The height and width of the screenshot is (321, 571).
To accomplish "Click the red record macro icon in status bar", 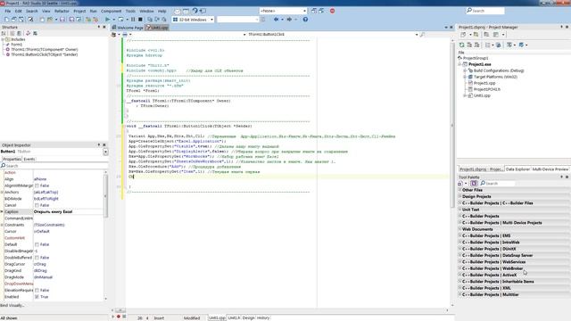I will point(119,317).
